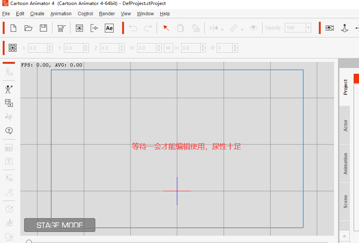Open the content store cart icon

(x=61, y=28)
